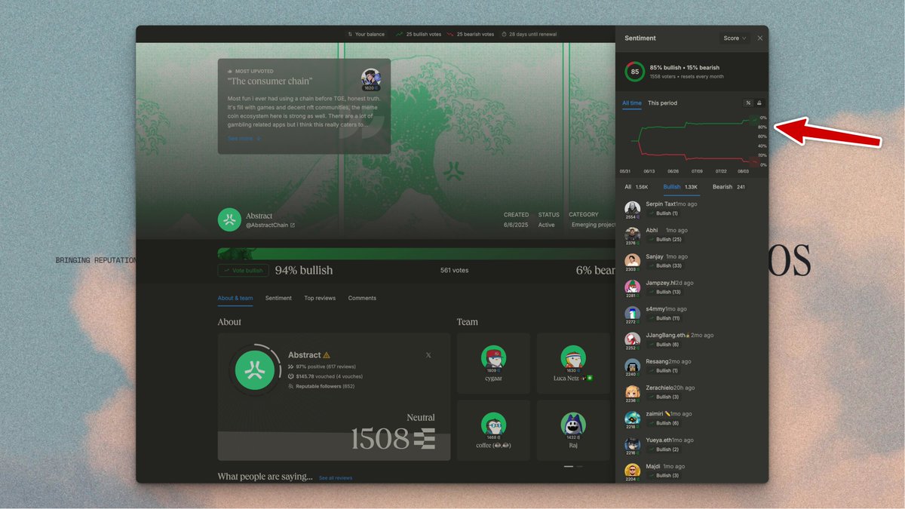Open s4mmy's voter avatar

pos(633,314)
